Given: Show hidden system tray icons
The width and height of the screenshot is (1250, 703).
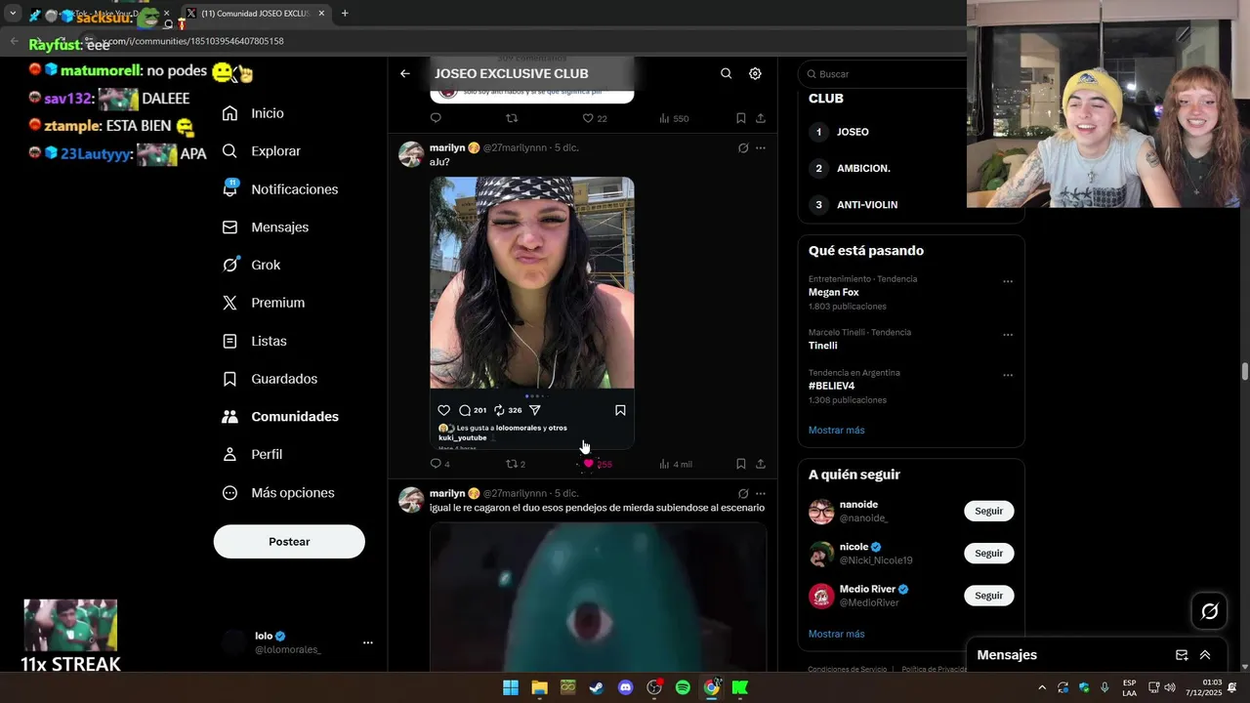Looking at the screenshot, I should (x=1041, y=687).
